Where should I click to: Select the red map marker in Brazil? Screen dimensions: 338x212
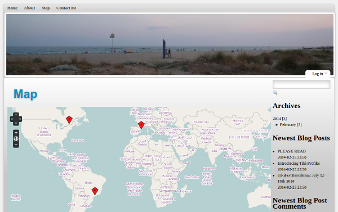click(x=95, y=191)
